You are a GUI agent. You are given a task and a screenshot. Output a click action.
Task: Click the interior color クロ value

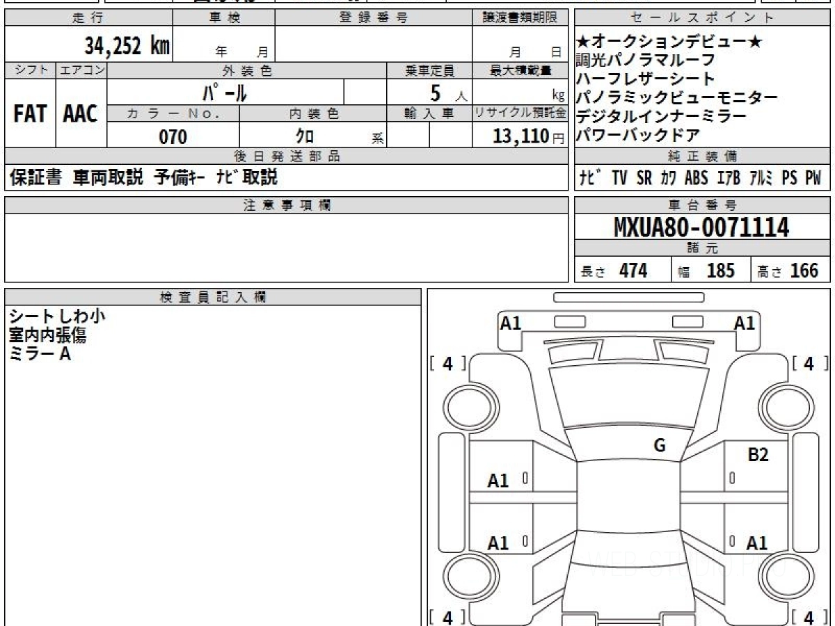[304, 137]
